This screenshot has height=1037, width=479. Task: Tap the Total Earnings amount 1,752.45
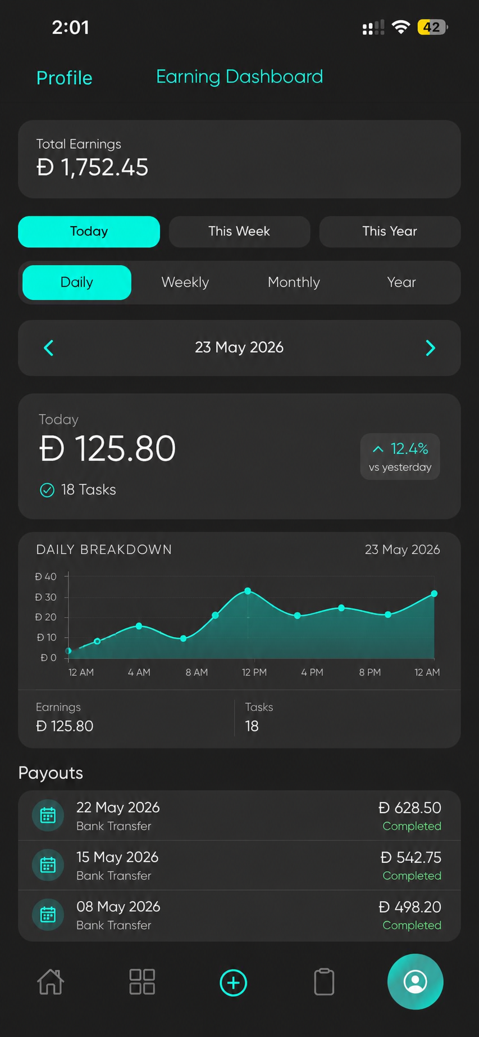[93, 168]
